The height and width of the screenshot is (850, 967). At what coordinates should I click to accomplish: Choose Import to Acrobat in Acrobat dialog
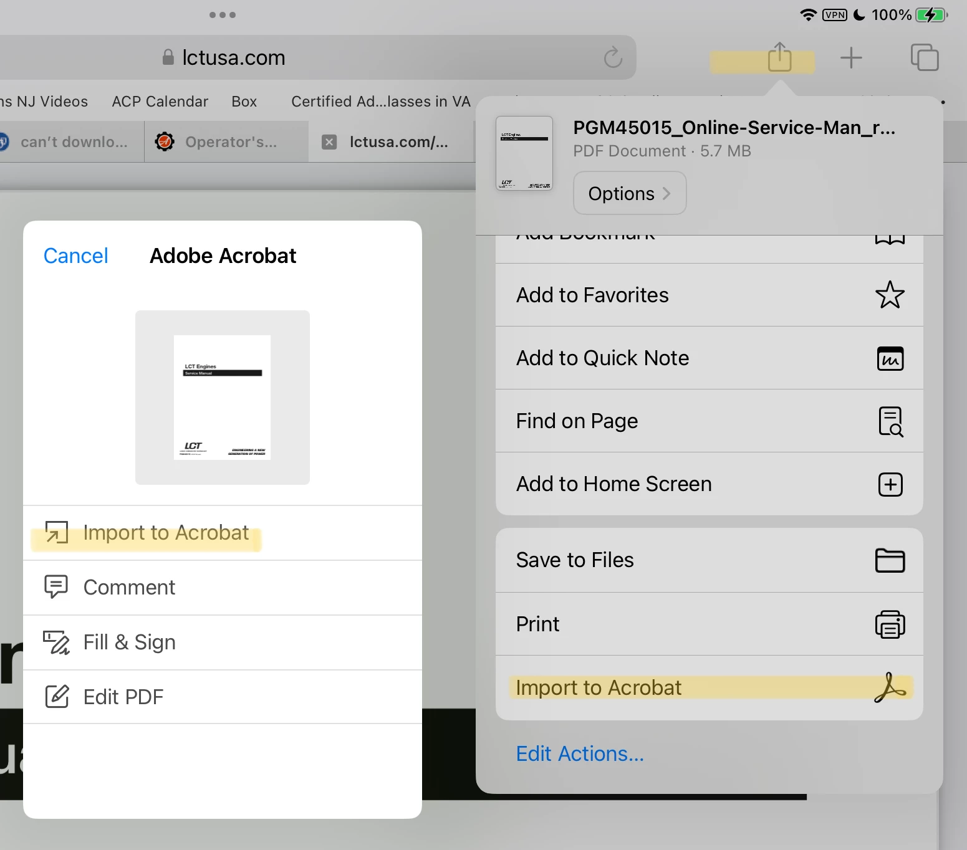click(223, 533)
